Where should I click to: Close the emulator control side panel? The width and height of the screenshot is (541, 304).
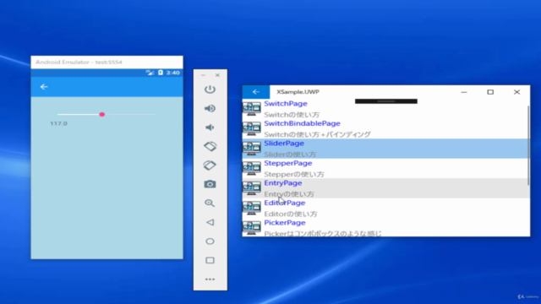(x=217, y=75)
